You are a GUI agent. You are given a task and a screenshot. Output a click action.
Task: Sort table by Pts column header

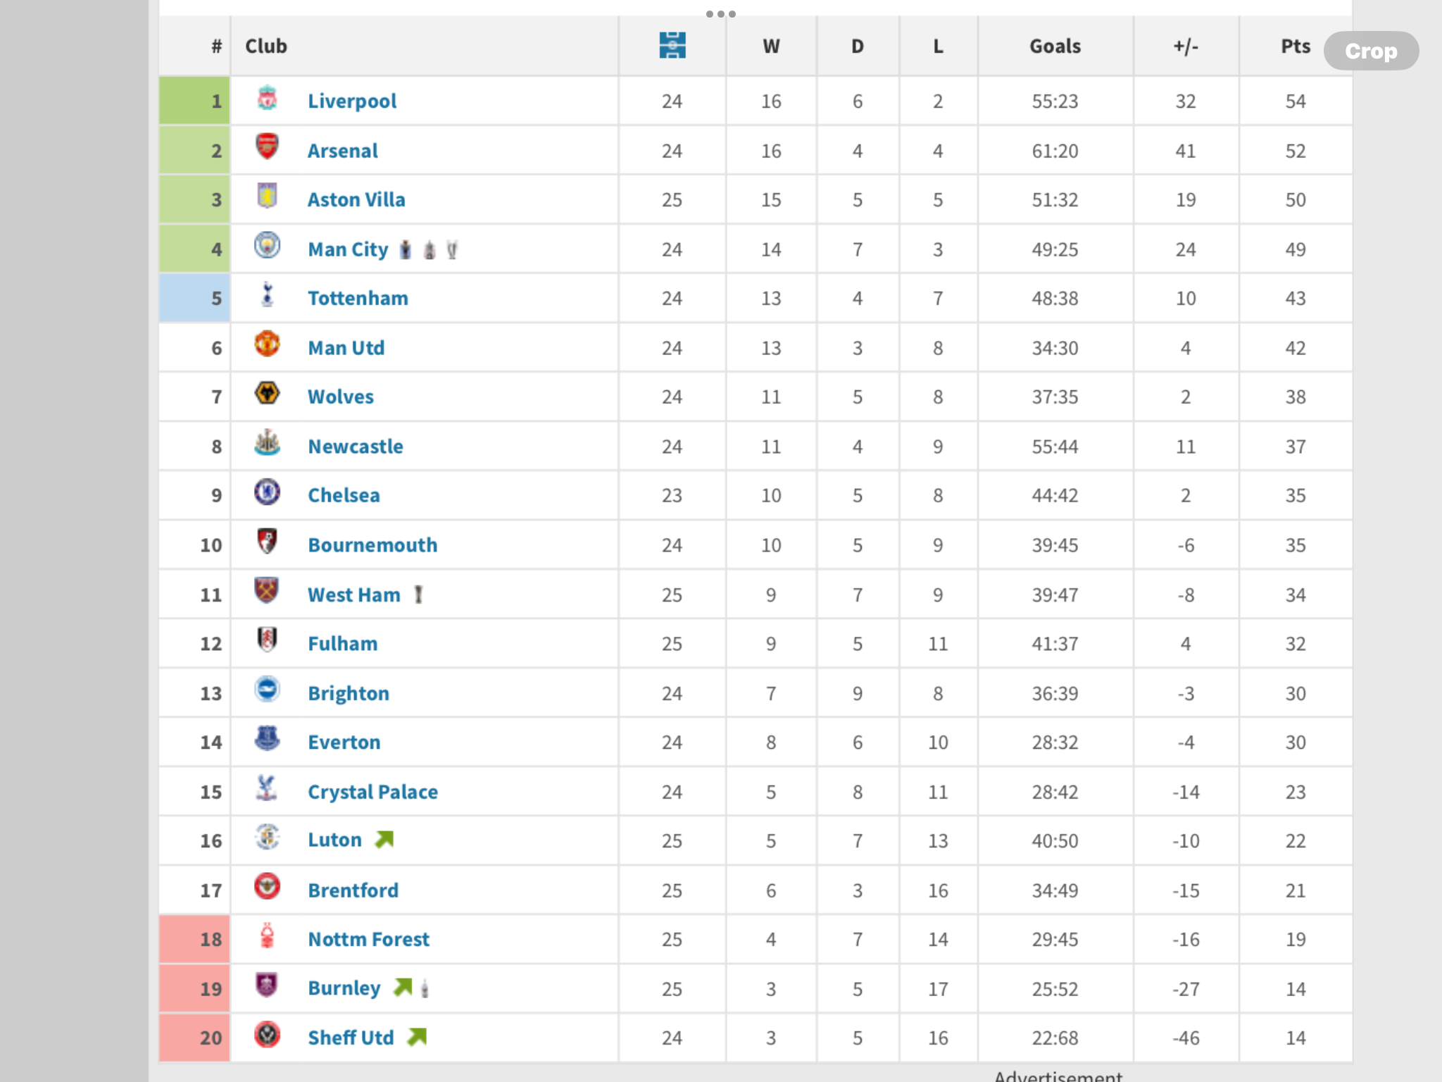(x=1296, y=46)
